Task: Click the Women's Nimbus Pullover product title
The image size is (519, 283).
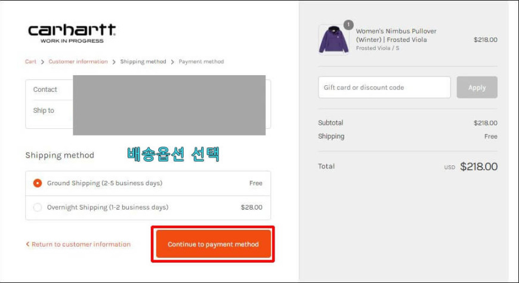Action: point(396,35)
